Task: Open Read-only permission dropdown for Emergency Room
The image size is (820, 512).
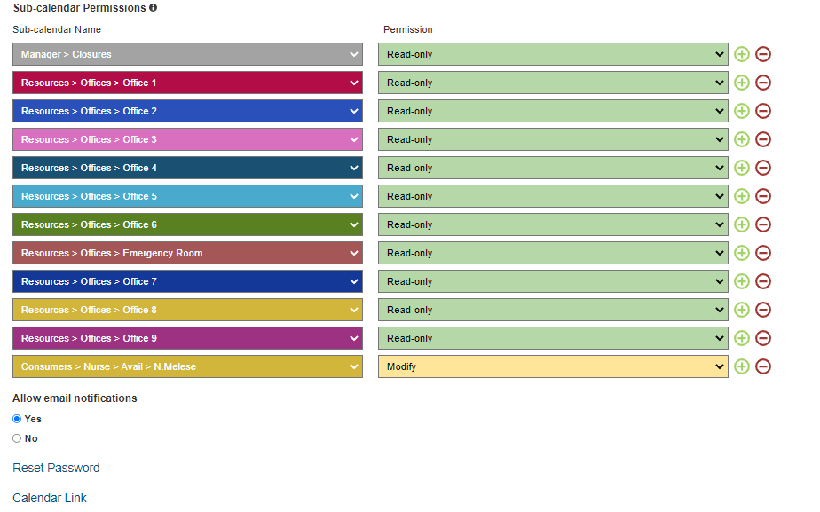Action: tap(553, 253)
